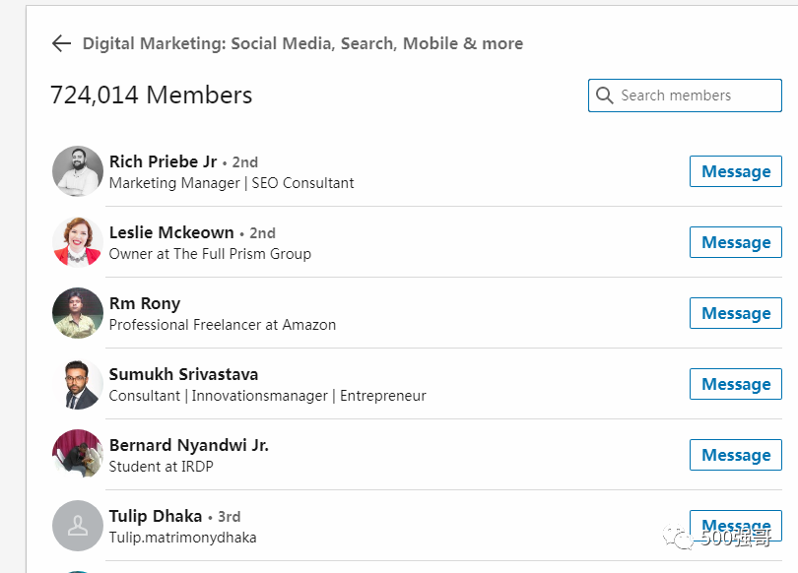Click the Digital Marketing group title
Image resolution: width=798 pixels, height=573 pixels.
(x=302, y=43)
